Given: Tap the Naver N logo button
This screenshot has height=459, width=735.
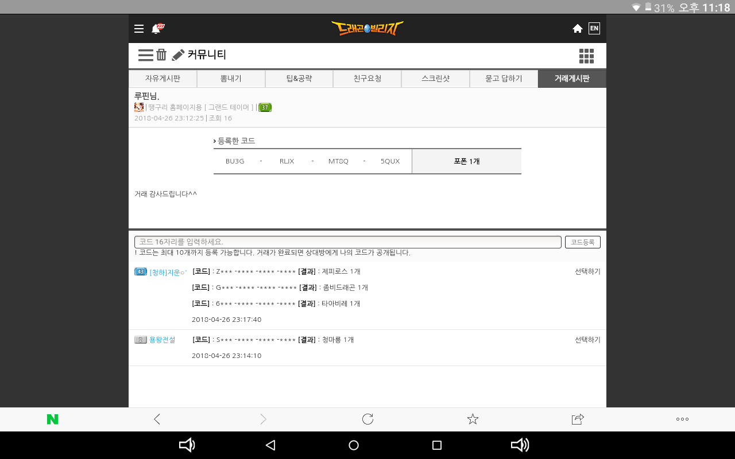Looking at the screenshot, I should pos(52,419).
